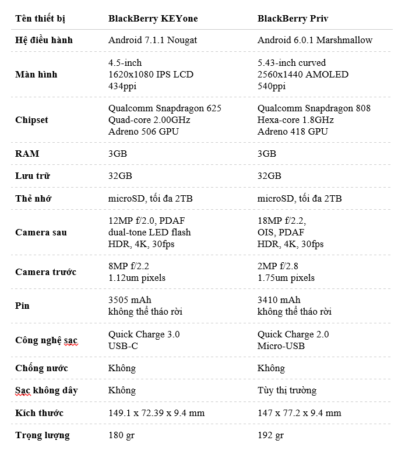The width and height of the screenshot is (405, 451).
Task: Select 'Qualcomm Snapdragon 625' text
Action: click(x=165, y=108)
